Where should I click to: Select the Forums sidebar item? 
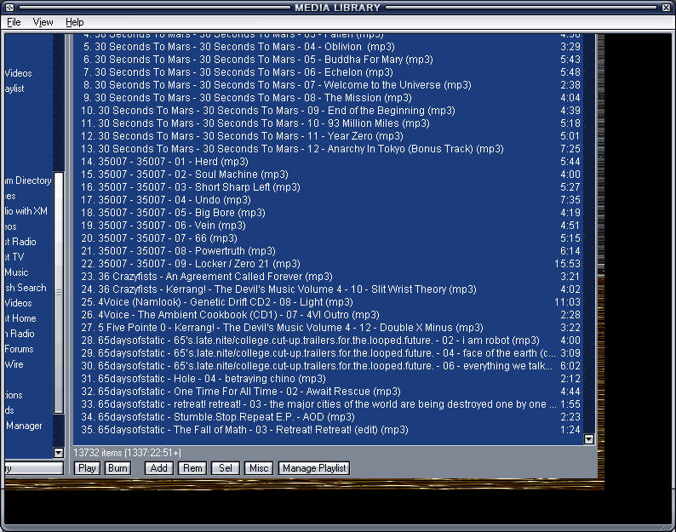(x=20, y=349)
